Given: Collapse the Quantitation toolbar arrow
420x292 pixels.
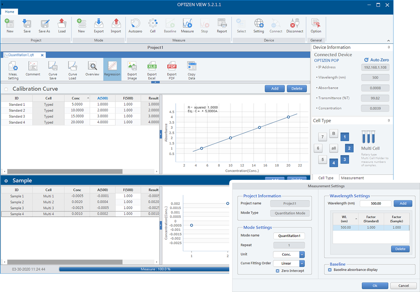Looking at the screenshot, I should pyautogui.click(x=156, y=82).
